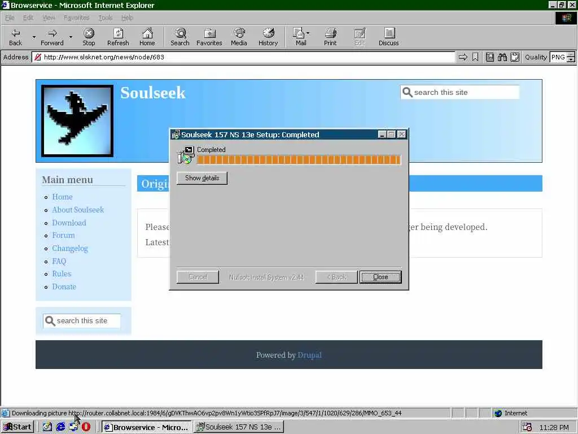
Task: Open the Favorites toolbar pane
Action: click(x=209, y=37)
